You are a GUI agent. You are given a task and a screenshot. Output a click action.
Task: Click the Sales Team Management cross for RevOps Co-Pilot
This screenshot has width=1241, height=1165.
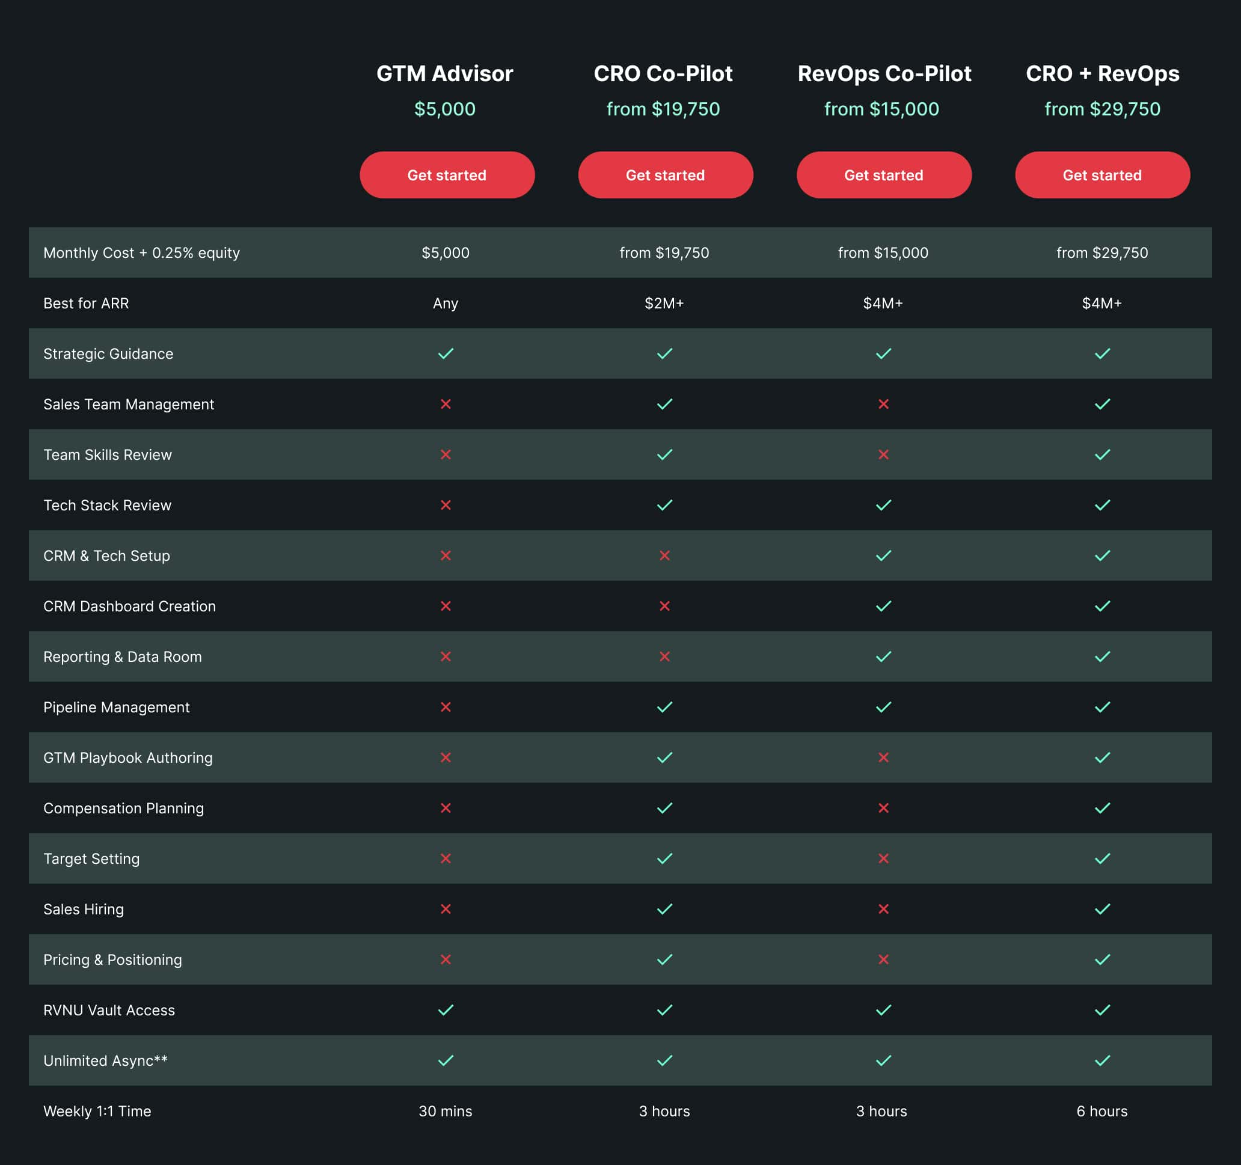click(x=883, y=405)
